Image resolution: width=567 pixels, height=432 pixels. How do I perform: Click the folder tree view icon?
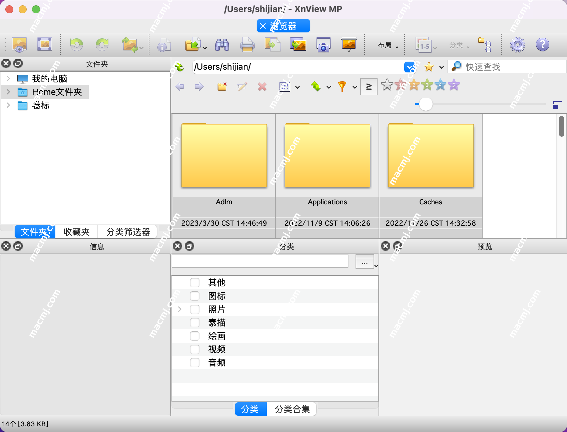point(484,44)
